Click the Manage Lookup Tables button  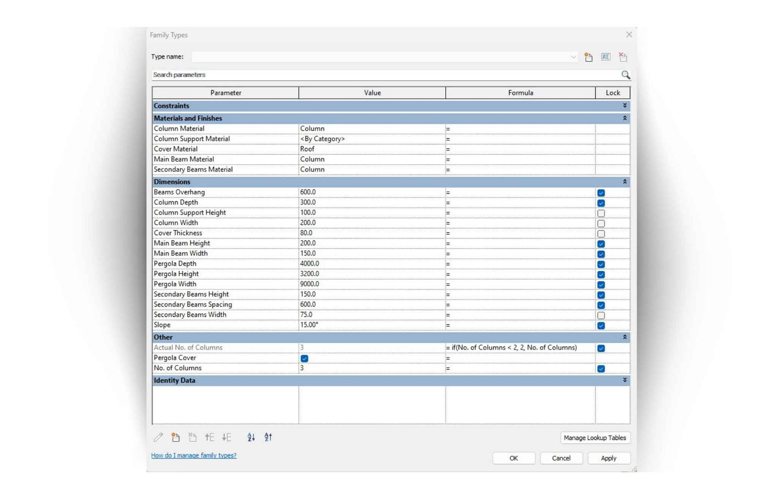click(594, 438)
